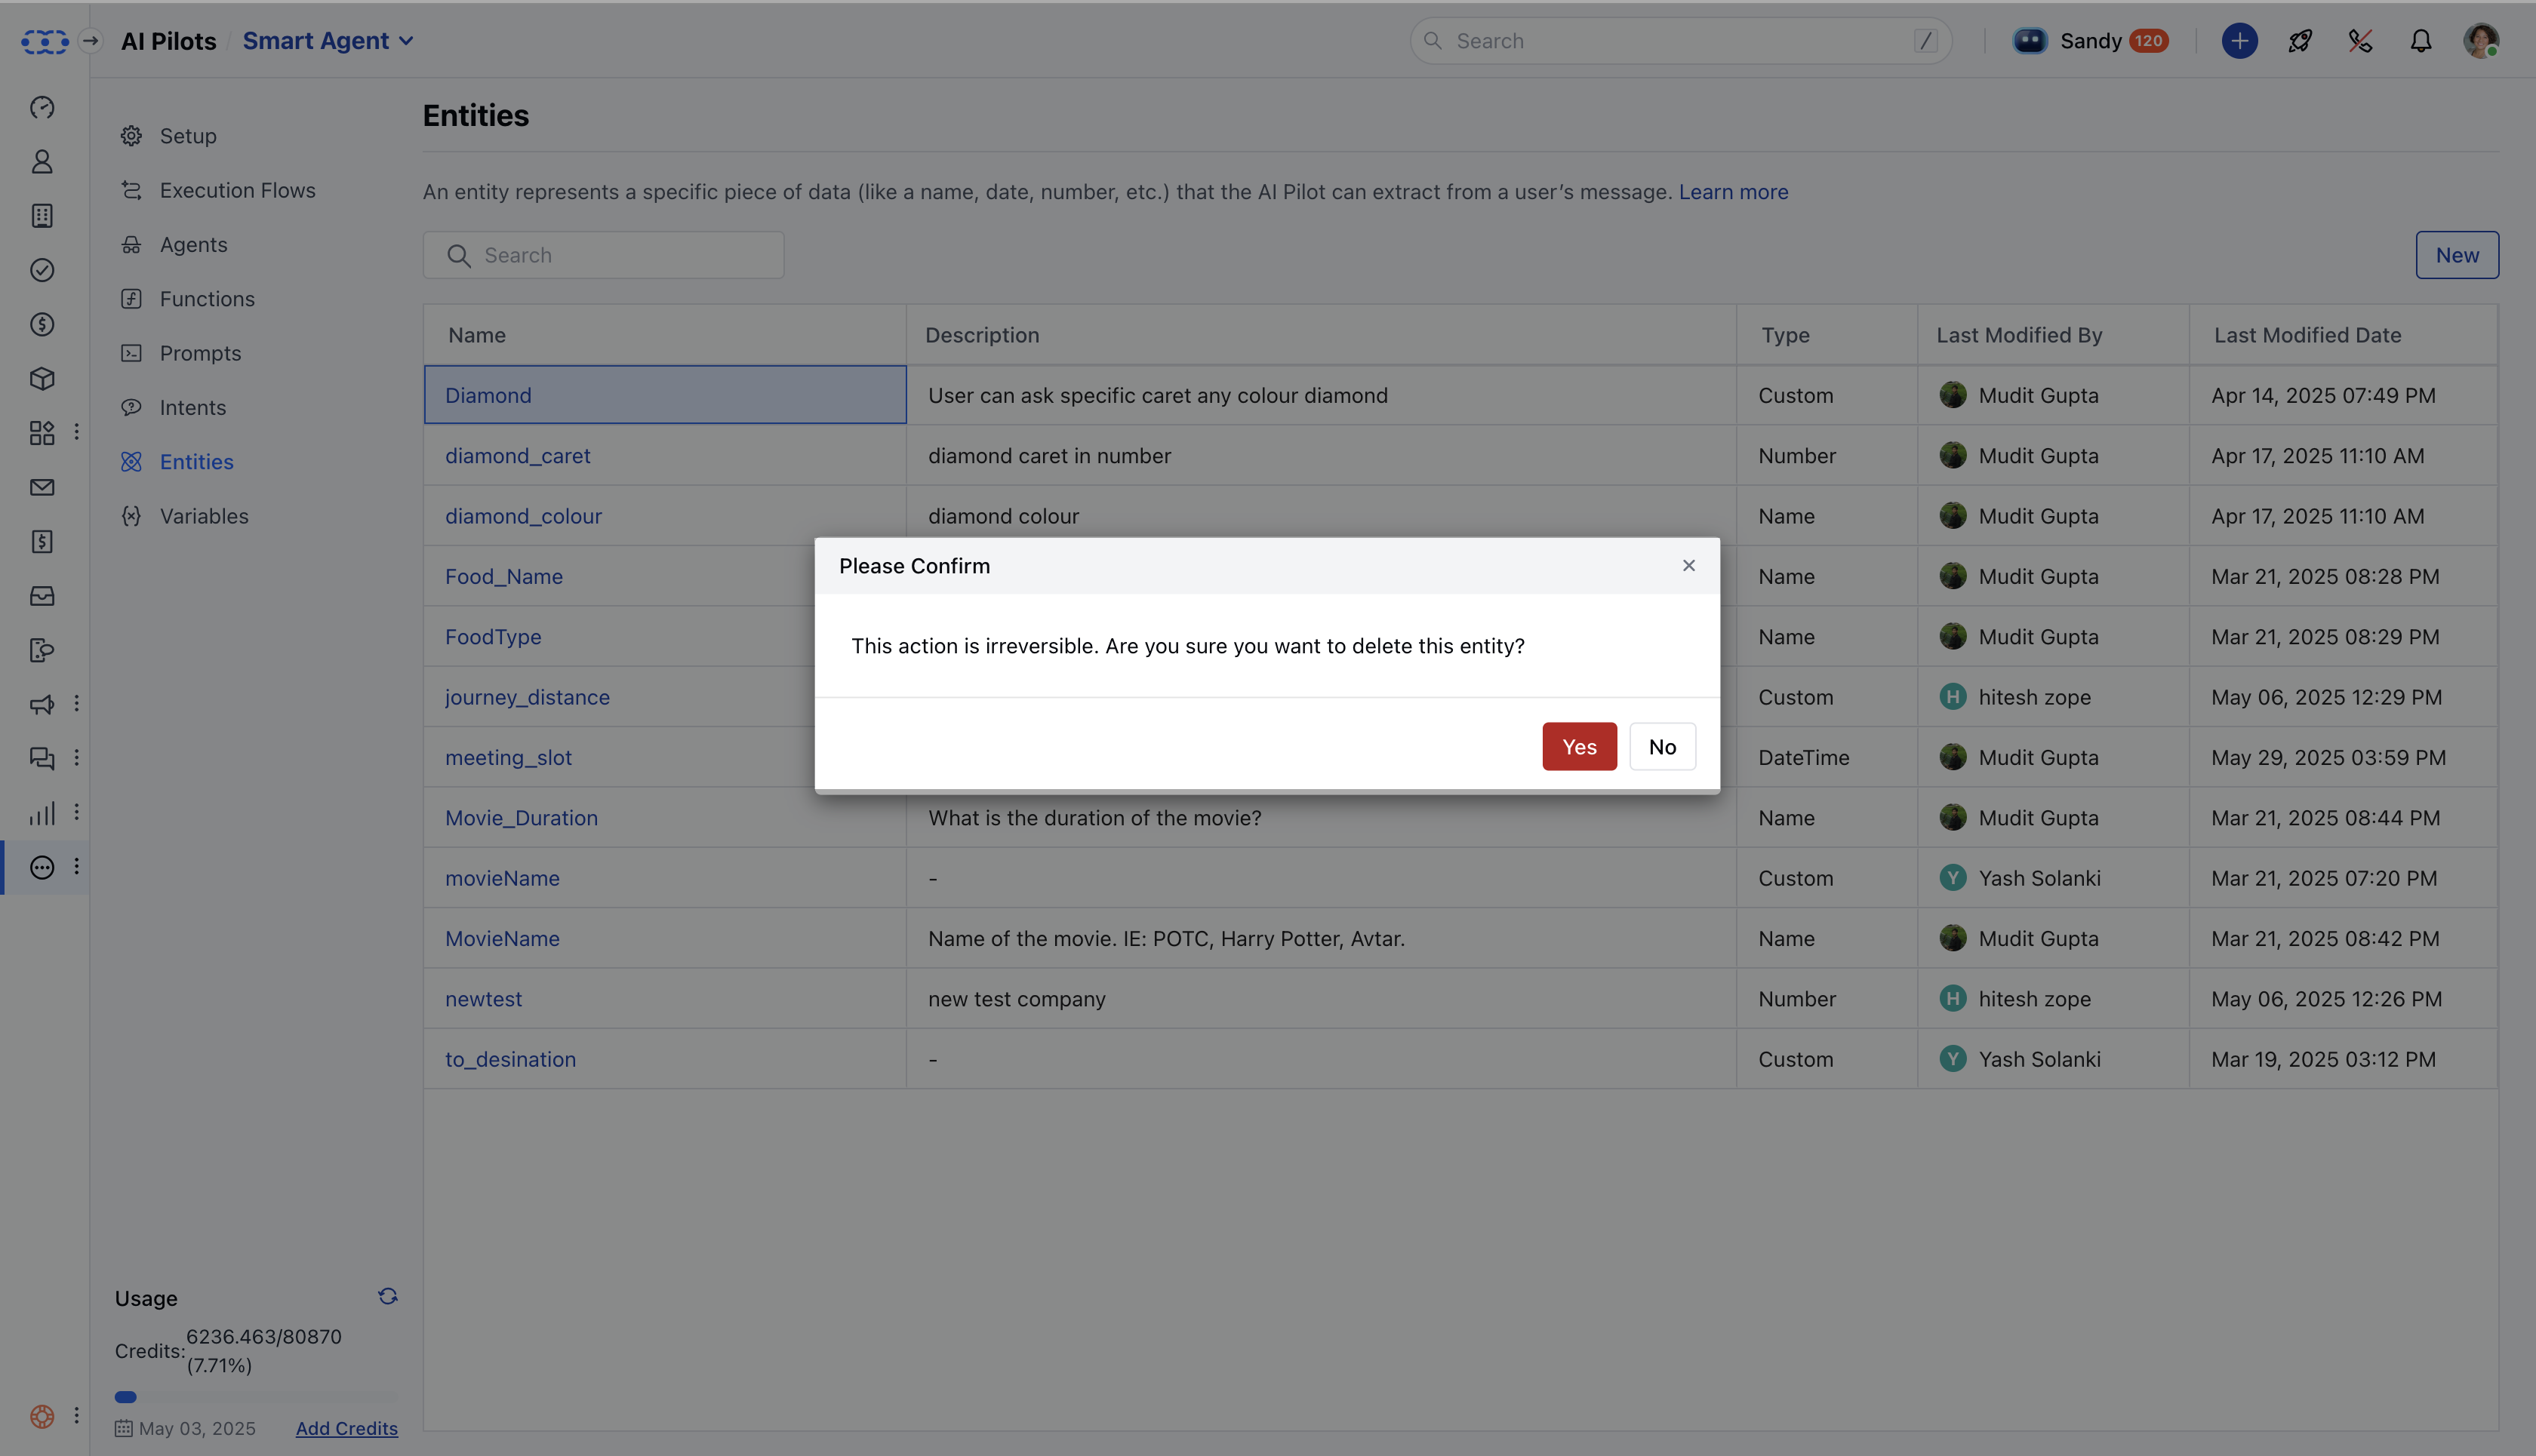Close the Please Confirm dialog
This screenshot has width=2536, height=1456.
(1688, 565)
